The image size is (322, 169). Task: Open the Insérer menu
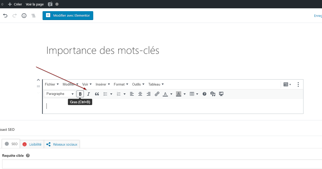click(103, 84)
